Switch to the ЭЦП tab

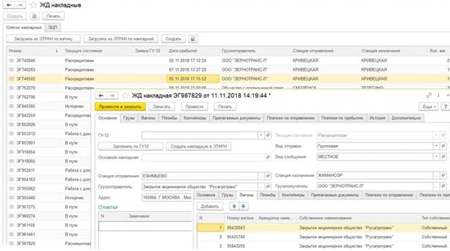tap(52, 28)
